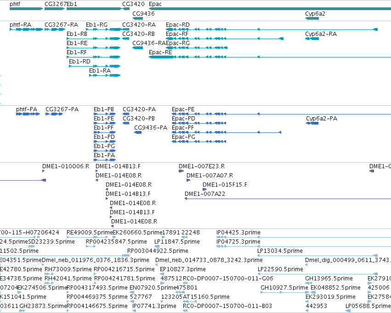Select the IP04425.3prime EST label
Screen dimensions: 391x313
point(238,233)
